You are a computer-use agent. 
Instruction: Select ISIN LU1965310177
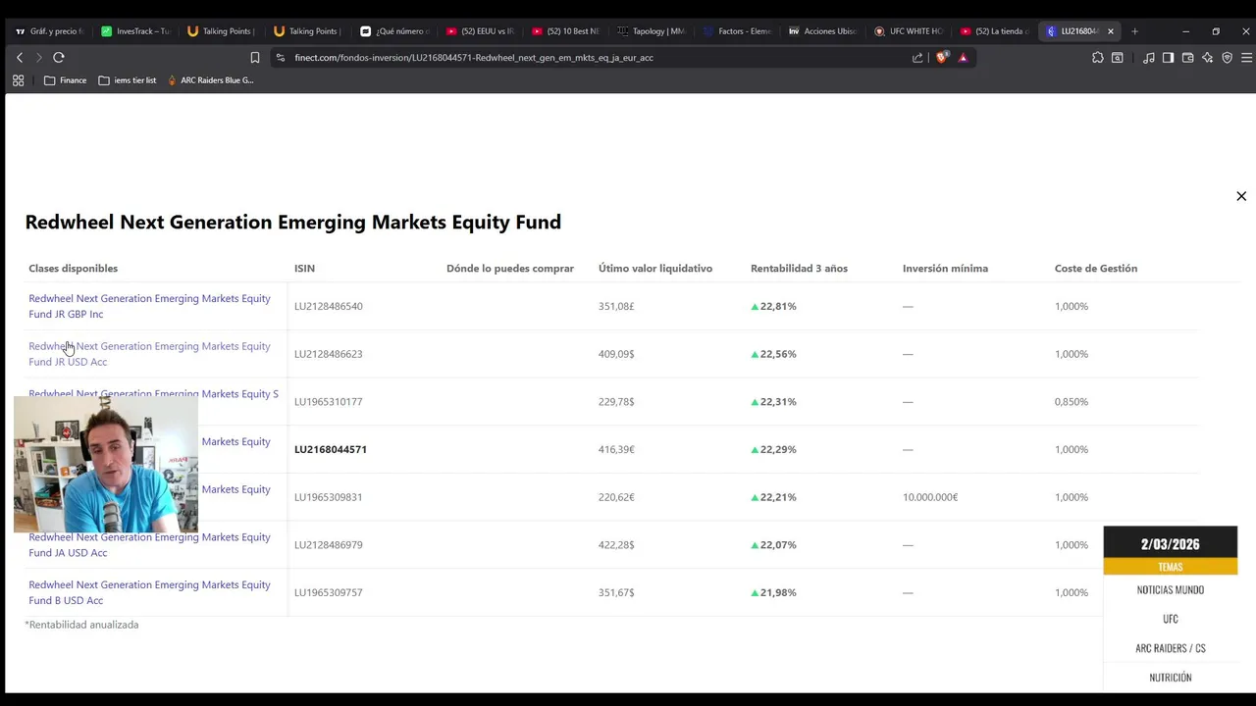click(329, 402)
